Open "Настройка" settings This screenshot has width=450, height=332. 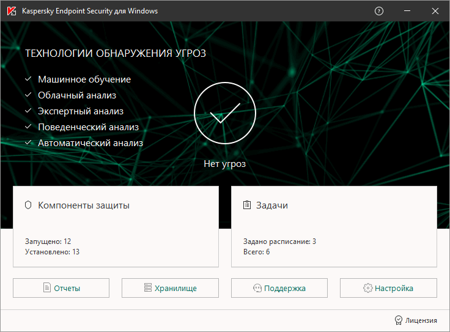click(389, 288)
